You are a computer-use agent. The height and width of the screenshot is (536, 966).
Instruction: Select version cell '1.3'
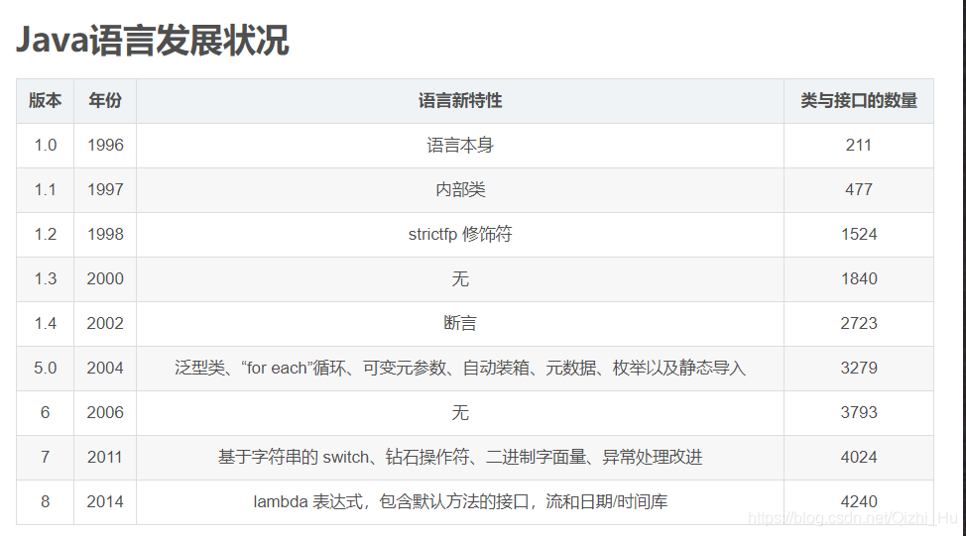coord(45,278)
